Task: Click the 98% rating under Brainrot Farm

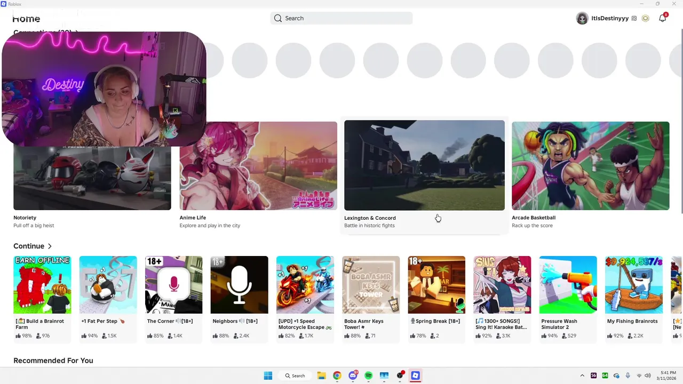Action: pyautogui.click(x=23, y=336)
